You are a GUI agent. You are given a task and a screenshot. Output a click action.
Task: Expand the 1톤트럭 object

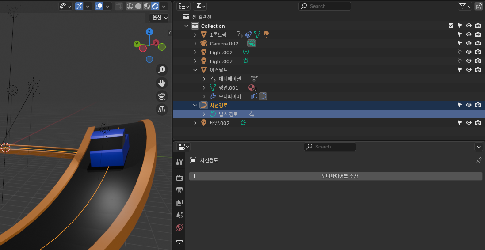pyautogui.click(x=195, y=34)
